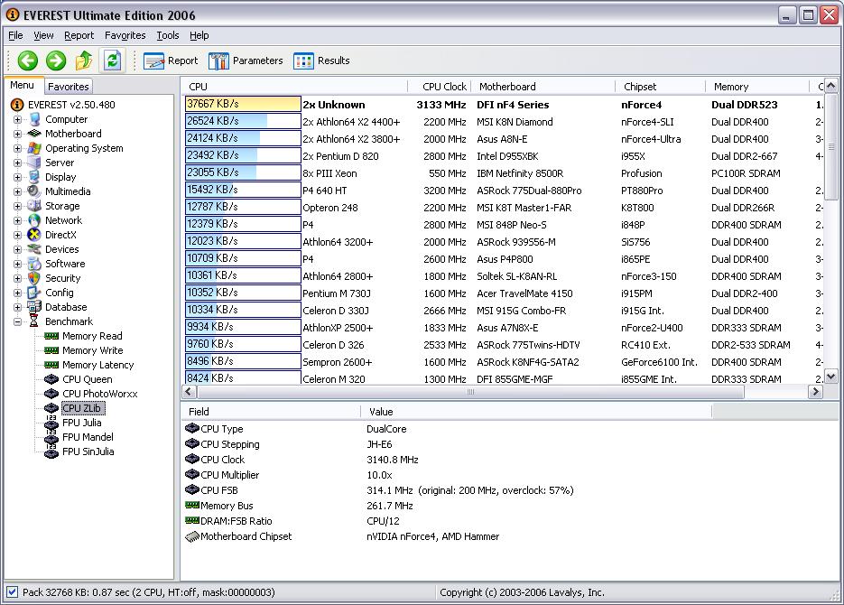Click the Field column header
The width and height of the screenshot is (844, 605).
point(270,412)
